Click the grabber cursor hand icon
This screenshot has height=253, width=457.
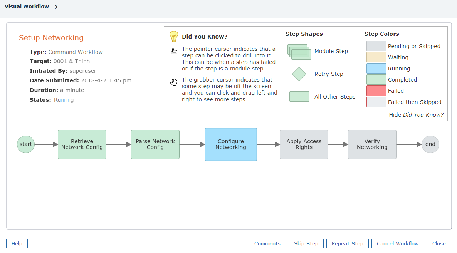(x=174, y=82)
